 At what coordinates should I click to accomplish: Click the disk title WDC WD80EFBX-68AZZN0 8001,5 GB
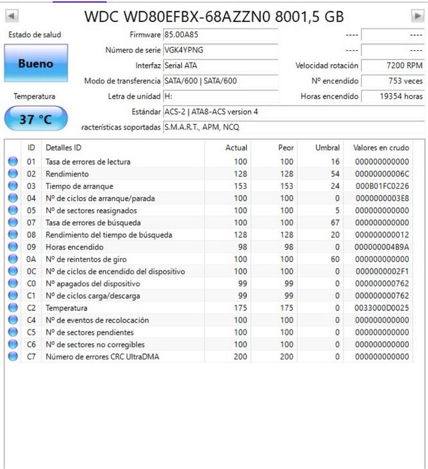[x=214, y=17]
